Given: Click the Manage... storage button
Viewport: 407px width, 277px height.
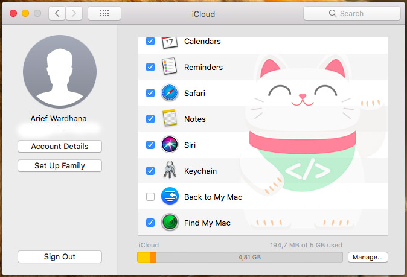Looking at the screenshot, I should point(368,257).
